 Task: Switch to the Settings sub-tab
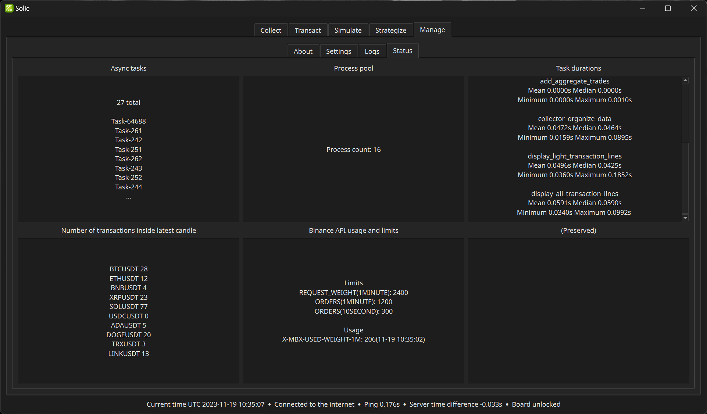[338, 51]
